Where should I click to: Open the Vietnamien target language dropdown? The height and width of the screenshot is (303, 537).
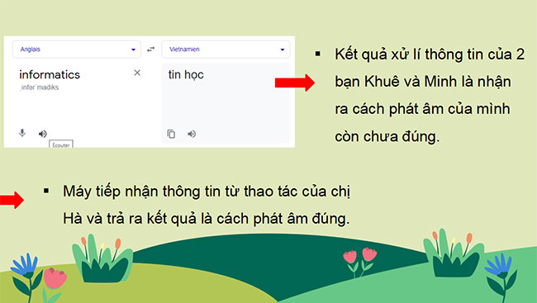point(226,50)
